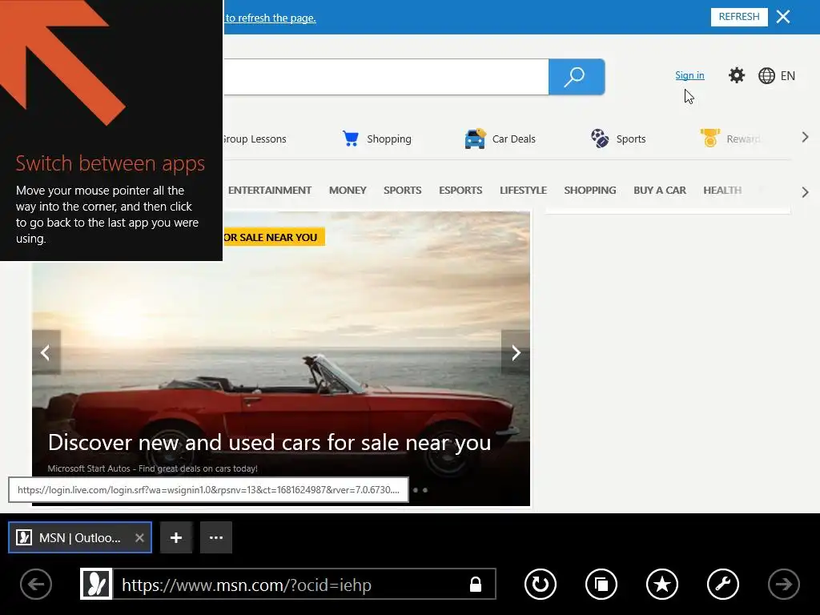
Task: Open MSN settings gear icon
Action: tap(737, 75)
